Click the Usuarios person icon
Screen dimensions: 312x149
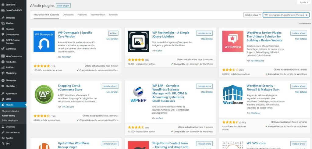(3, 127)
